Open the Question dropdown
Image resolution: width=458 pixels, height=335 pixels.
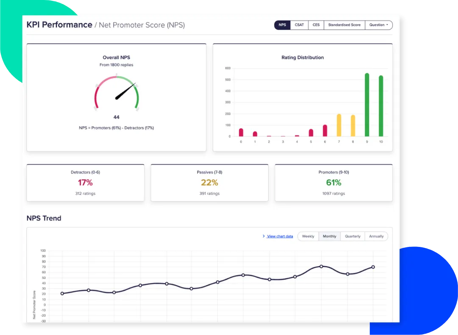click(378, 25)
